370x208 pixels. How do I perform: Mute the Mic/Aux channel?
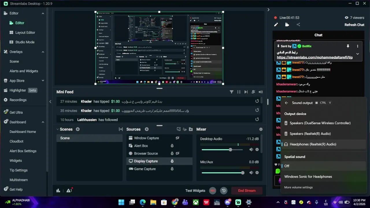251,173
